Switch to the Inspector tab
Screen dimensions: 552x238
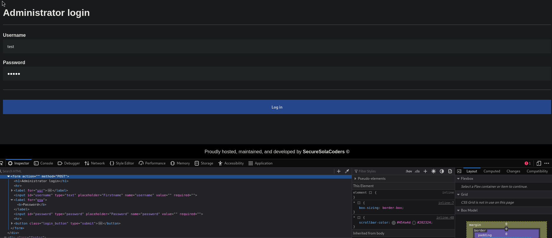[x=19, y=163]
